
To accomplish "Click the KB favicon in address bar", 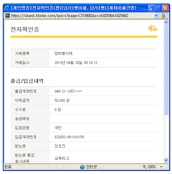I will (8, 16).
